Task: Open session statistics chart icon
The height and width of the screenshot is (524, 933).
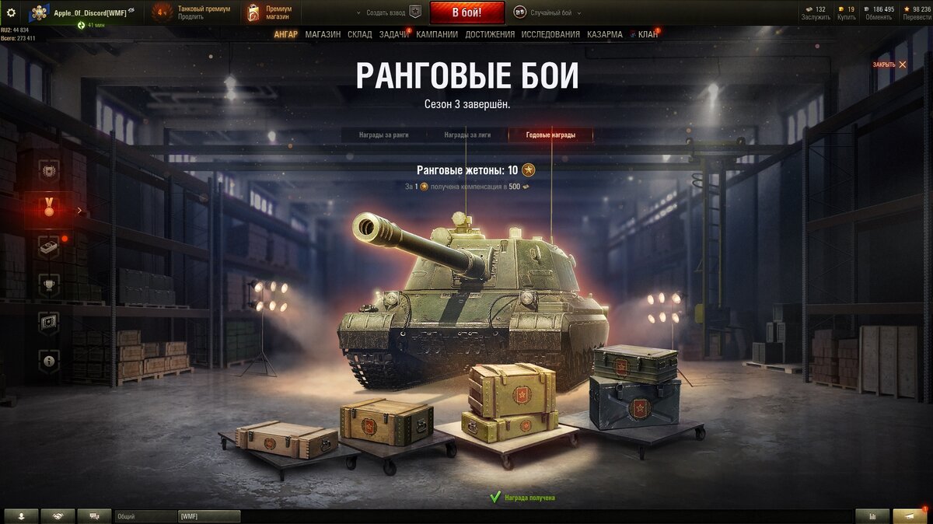Action: (872, 515)
